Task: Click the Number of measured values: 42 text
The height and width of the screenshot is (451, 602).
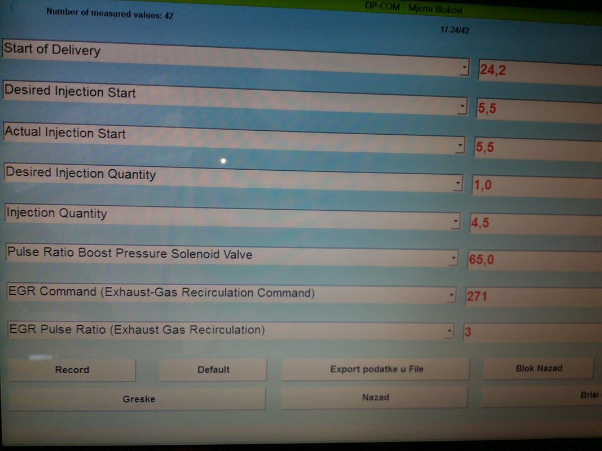Action: [110, 14]
